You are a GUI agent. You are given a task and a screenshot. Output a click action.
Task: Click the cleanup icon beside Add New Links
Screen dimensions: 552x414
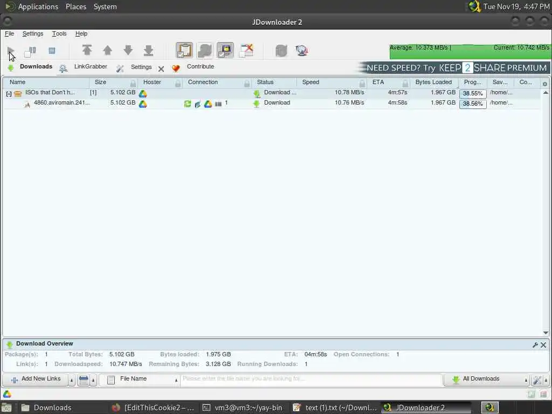click(x=84, y=380)
